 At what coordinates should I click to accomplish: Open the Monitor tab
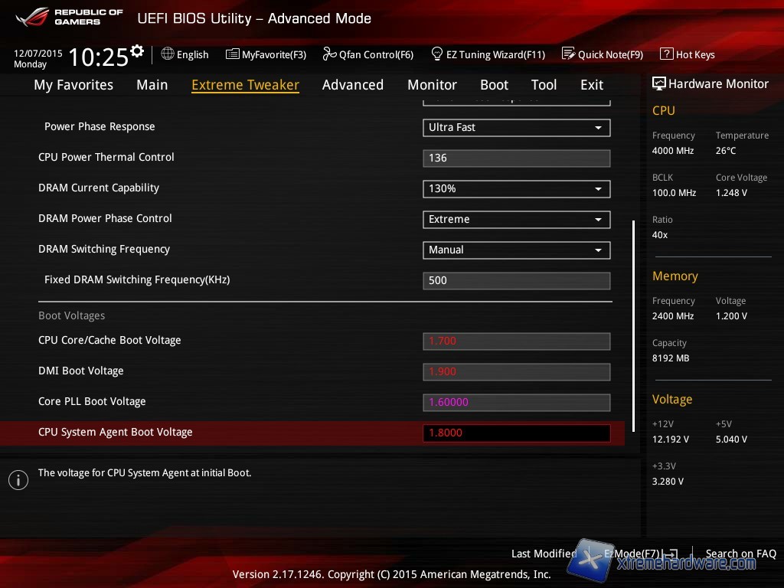click(432, 85)
